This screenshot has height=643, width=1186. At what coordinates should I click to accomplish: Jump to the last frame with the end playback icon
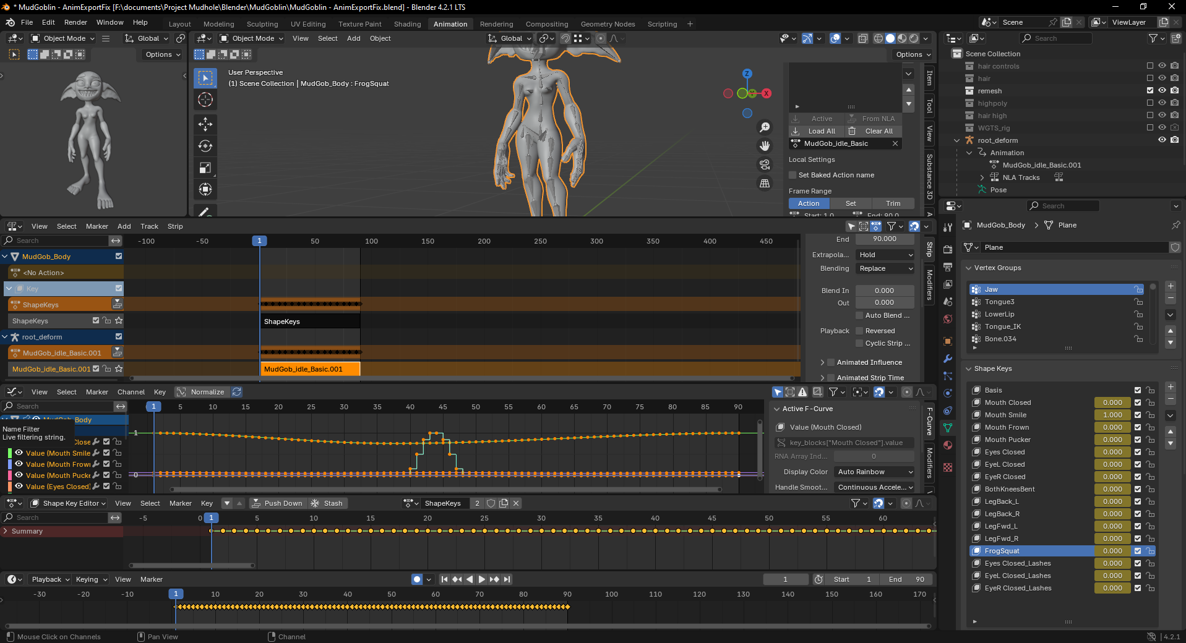tap(507, 579)
